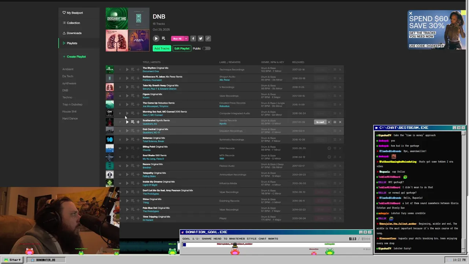Screen dimensions: 469x264
Task: Click the 10:22 PM taskbar clock
Action: (459, 260)
